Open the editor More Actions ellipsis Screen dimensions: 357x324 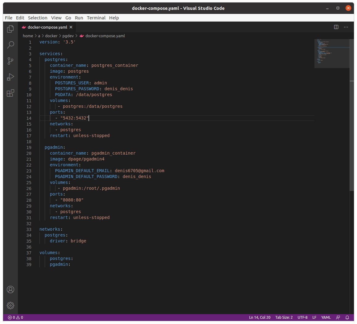click(x=346, y=27)
